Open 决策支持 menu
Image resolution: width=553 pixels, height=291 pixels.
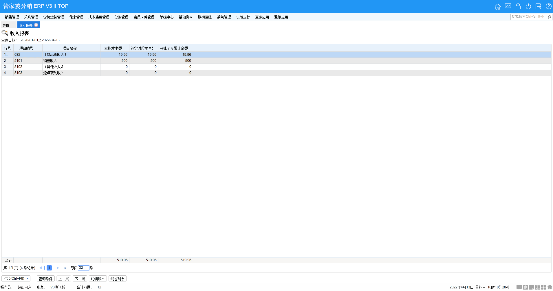[x=243, y=17]
